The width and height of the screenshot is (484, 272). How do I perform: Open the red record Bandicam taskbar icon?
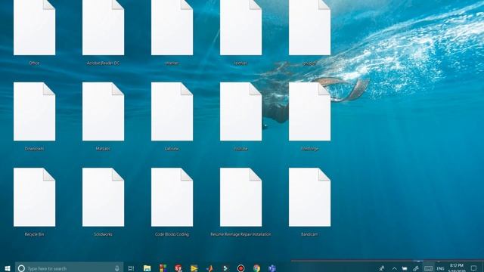click(x=240, y=268)
